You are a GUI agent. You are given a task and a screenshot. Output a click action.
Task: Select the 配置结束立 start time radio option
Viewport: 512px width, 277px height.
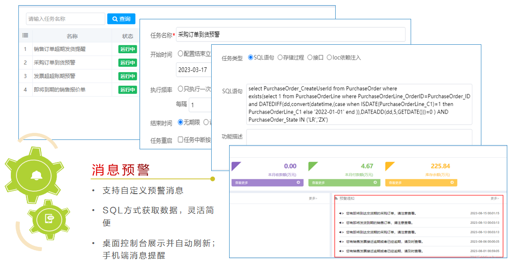(x=180, y=54)
